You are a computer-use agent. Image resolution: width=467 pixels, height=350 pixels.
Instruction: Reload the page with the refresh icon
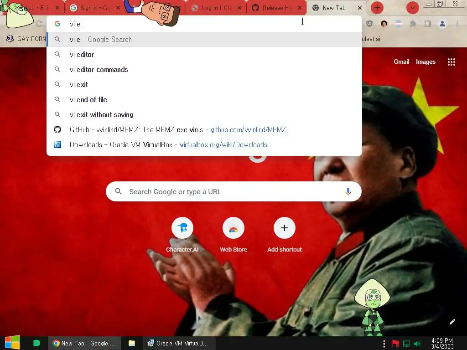(x=39, y=24)
